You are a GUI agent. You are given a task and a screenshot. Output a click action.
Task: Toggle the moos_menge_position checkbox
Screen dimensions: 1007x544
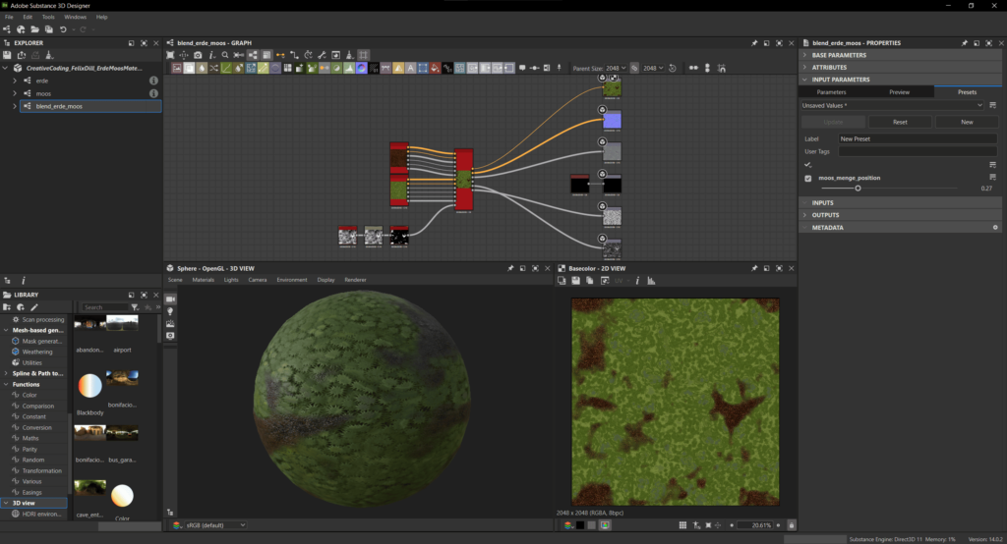pyautogui.click(x=808, y=179)
